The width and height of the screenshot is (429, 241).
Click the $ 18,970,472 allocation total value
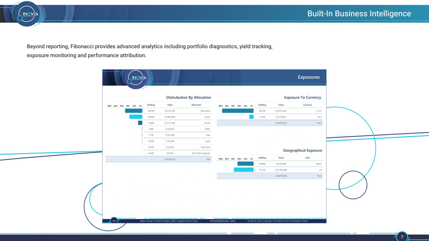(x=170, y=159)
